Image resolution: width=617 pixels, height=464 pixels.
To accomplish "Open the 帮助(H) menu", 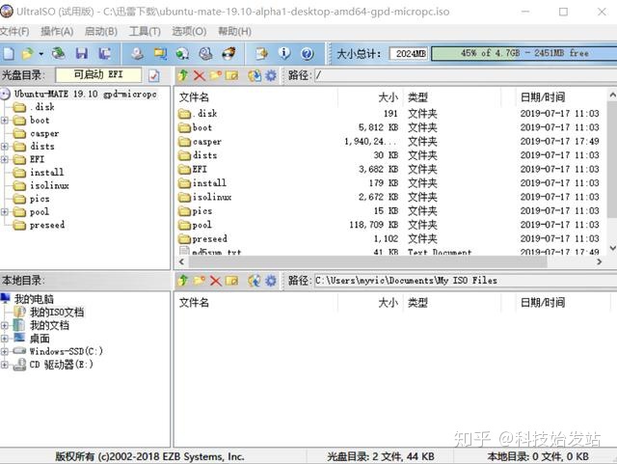I will [235, 31].
